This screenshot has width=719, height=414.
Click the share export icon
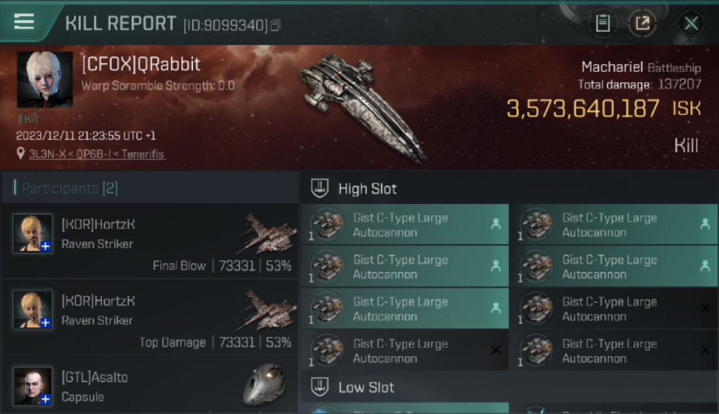click(642, 23)
